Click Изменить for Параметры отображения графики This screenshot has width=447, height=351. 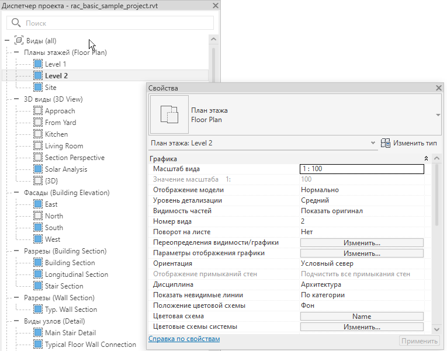(x=362, y=253)
